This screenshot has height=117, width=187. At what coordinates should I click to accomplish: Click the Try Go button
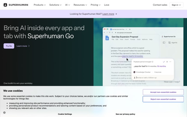(9, 46)
